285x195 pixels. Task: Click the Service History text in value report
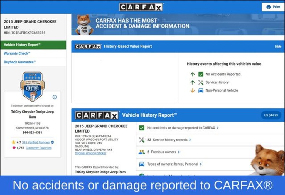(217, 82)
